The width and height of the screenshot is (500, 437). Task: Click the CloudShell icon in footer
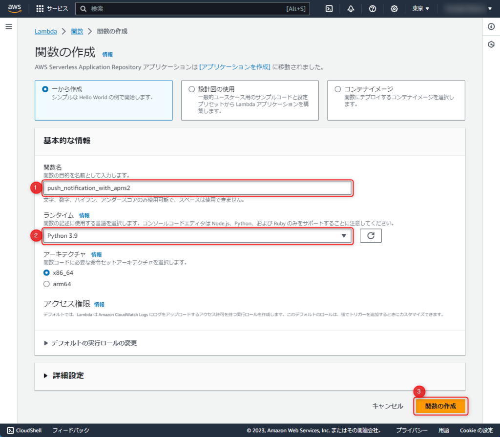tap(11, 430)
